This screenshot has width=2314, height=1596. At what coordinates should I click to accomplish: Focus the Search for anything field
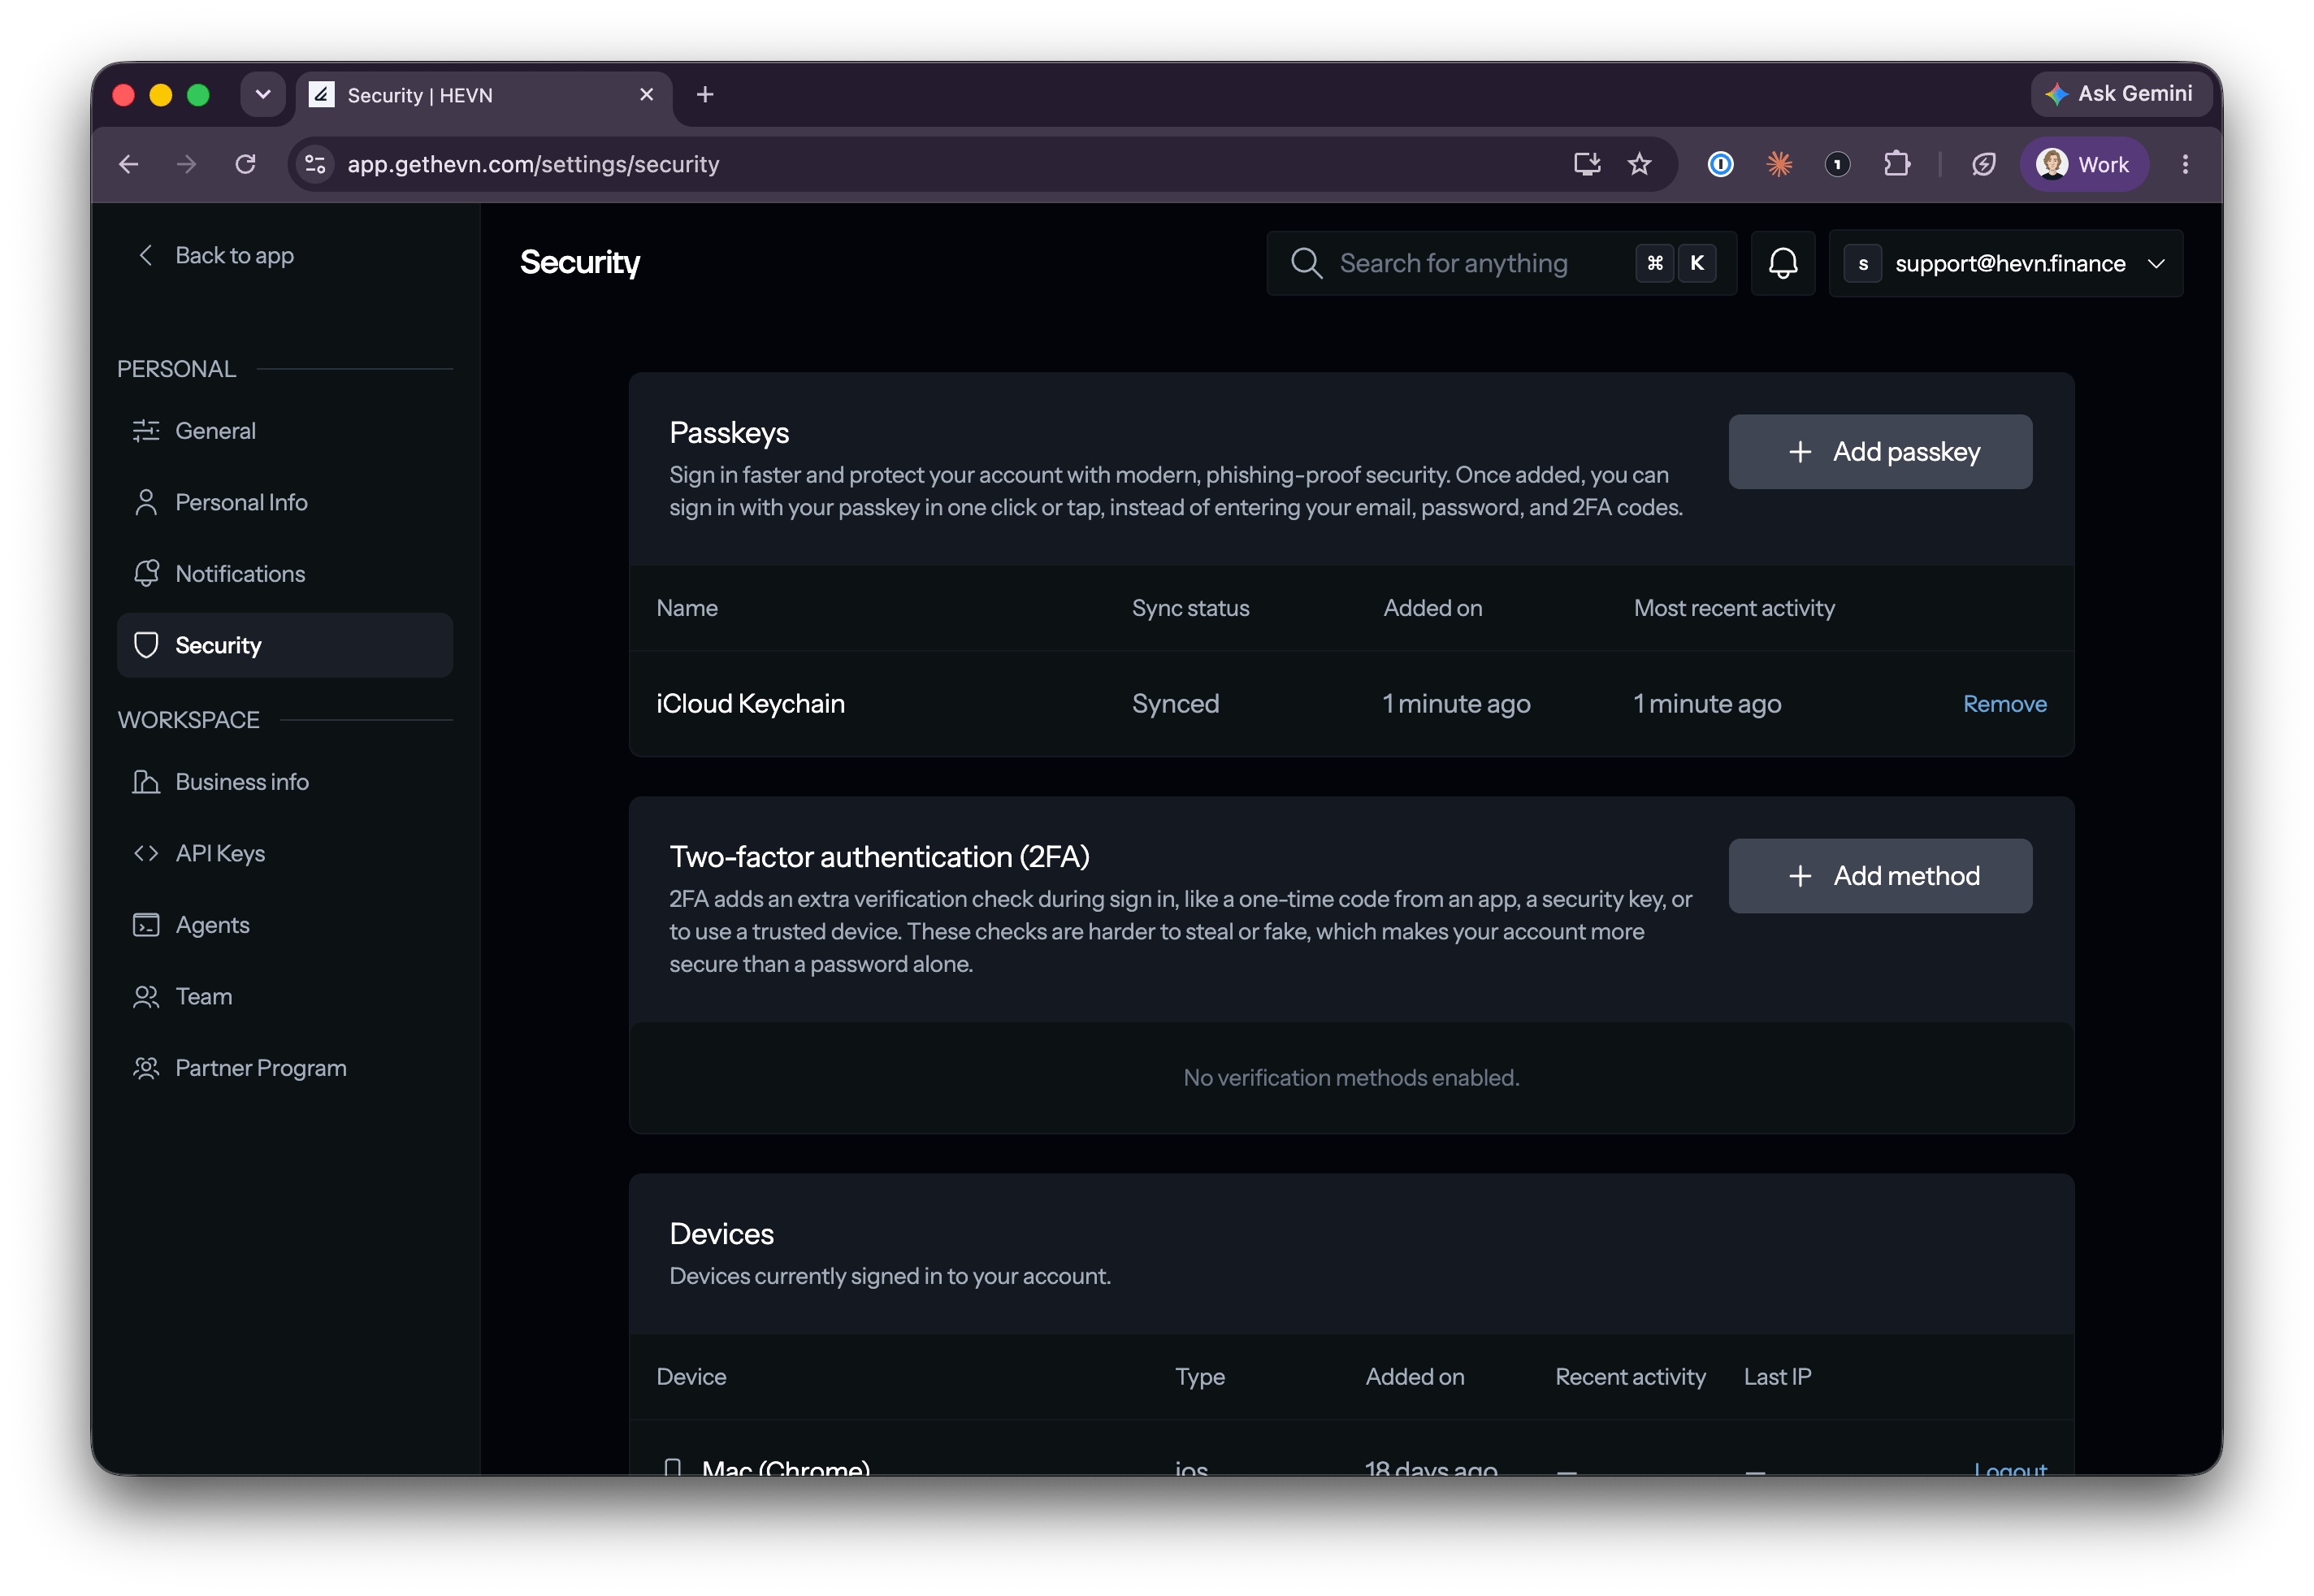[x=1501, y=263]
